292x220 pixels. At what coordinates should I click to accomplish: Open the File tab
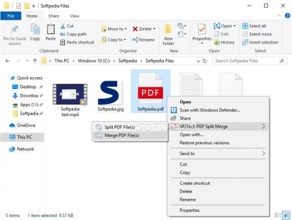(x=11, y=16)
